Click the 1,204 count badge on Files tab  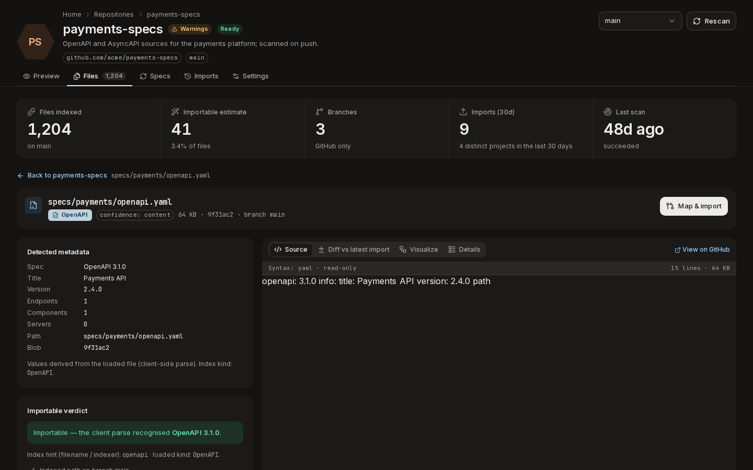coord(114,76)
